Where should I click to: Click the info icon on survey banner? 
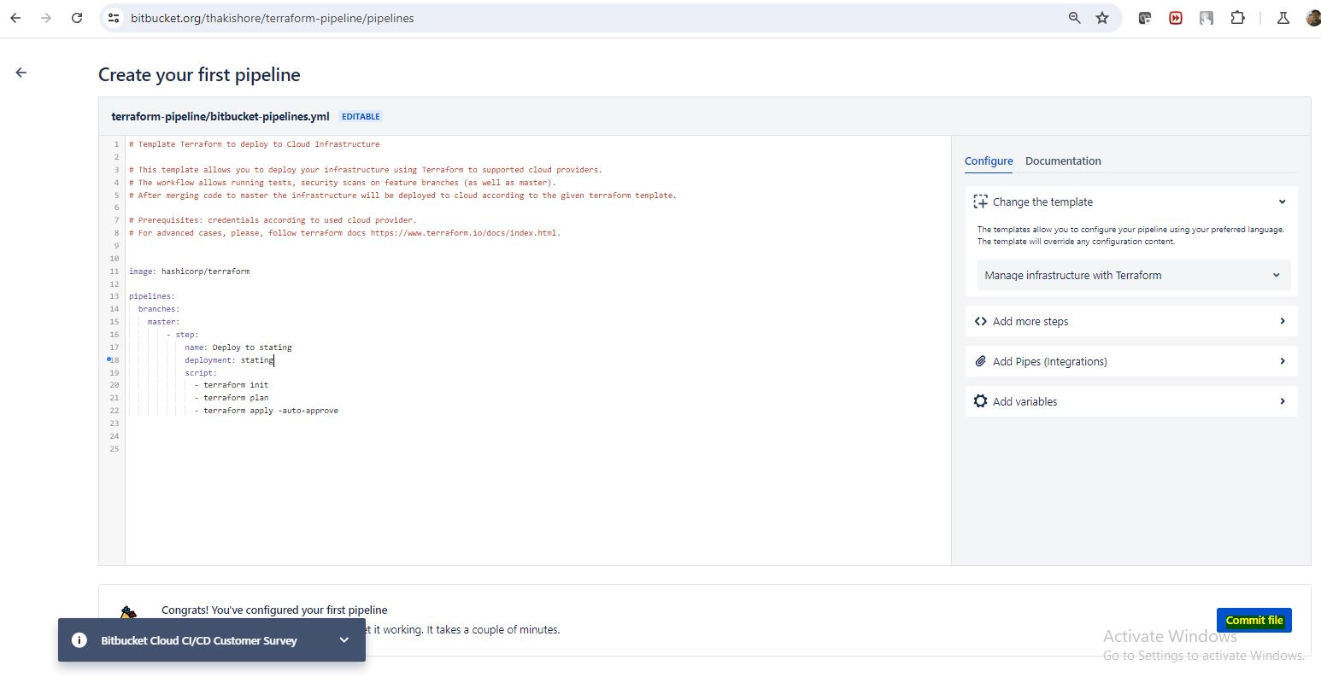click(79, 640)
